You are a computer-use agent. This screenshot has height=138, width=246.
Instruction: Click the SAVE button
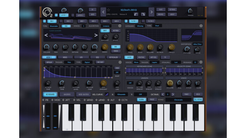[161, 9]
